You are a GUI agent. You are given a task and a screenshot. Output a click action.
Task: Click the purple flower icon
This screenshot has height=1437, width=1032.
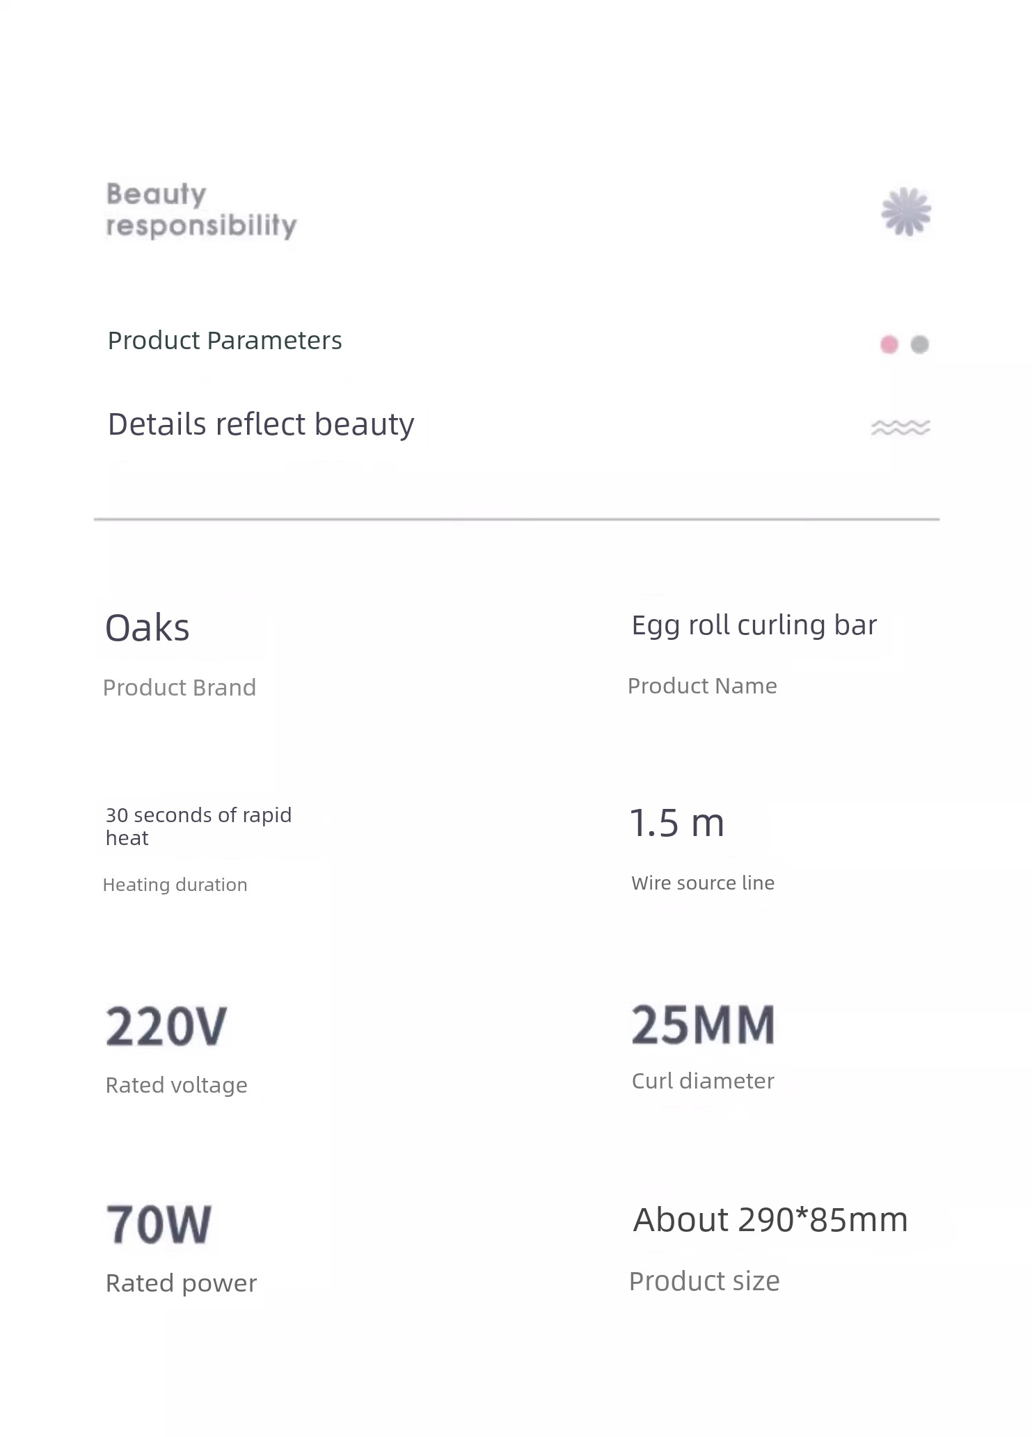pos(906,211)
